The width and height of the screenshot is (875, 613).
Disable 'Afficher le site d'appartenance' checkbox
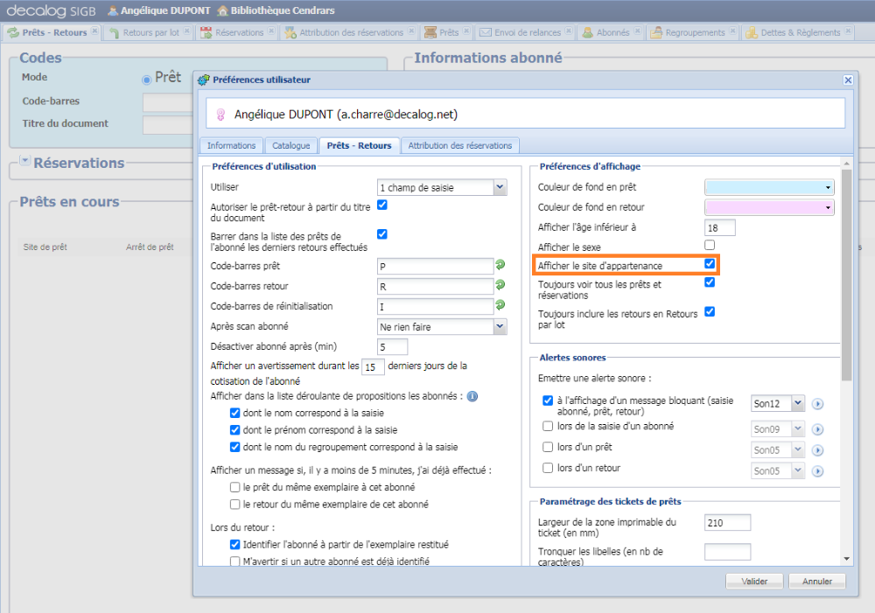710,263
